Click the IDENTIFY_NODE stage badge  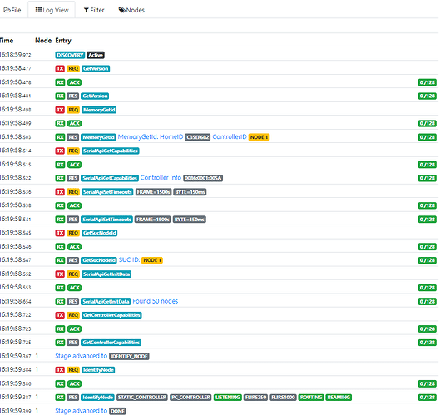[x=129, y=356]
